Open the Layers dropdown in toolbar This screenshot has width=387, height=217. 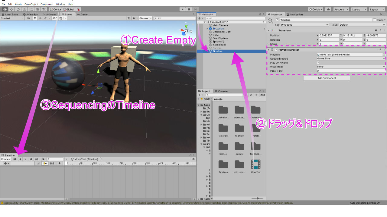tap(359, 9)
